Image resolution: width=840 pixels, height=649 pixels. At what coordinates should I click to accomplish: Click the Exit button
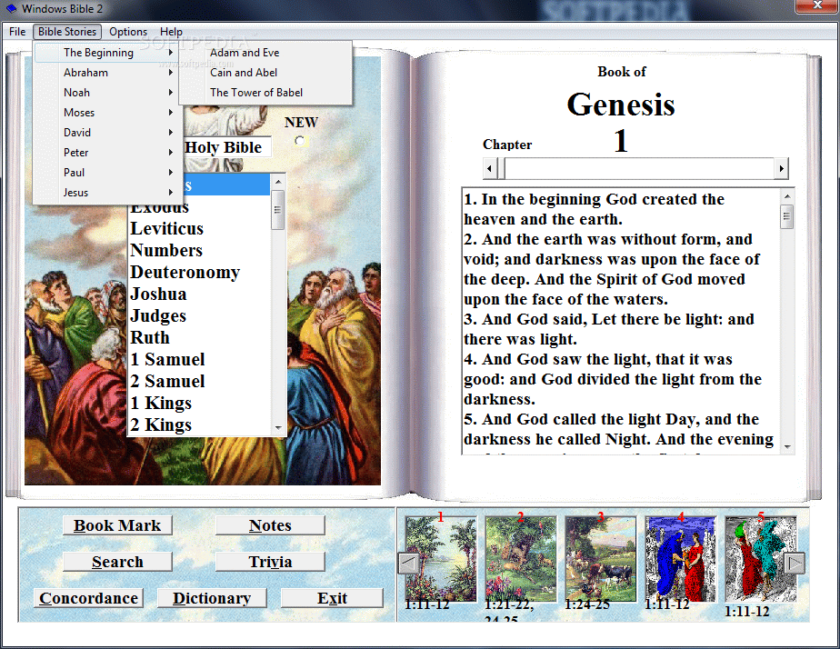pos(332,598)
